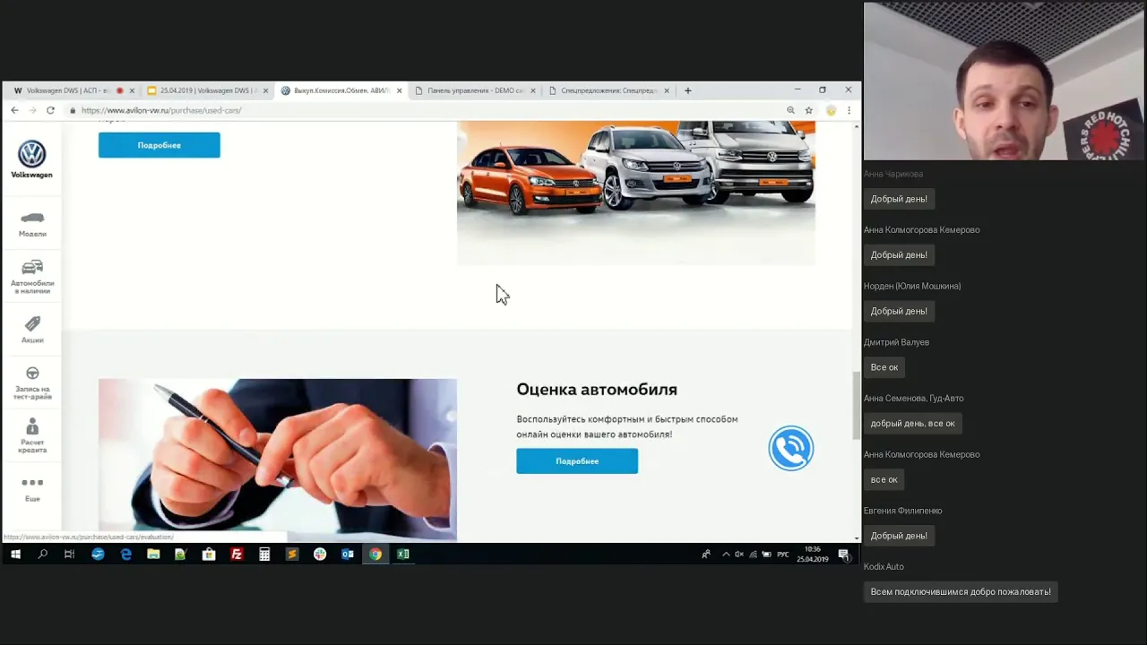Click Дмитрий Валуев's Все ок message
The width and height of the screenshot is (1147, 645).
(884, 367)
